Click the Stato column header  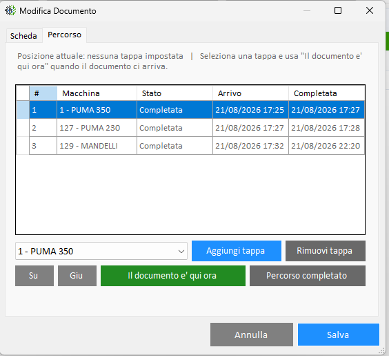pyautogui.click(x=174, y=93)
